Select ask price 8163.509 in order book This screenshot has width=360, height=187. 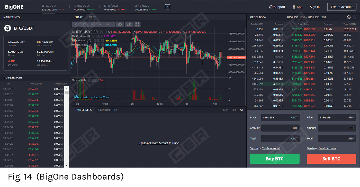click(x=309, y=29)
